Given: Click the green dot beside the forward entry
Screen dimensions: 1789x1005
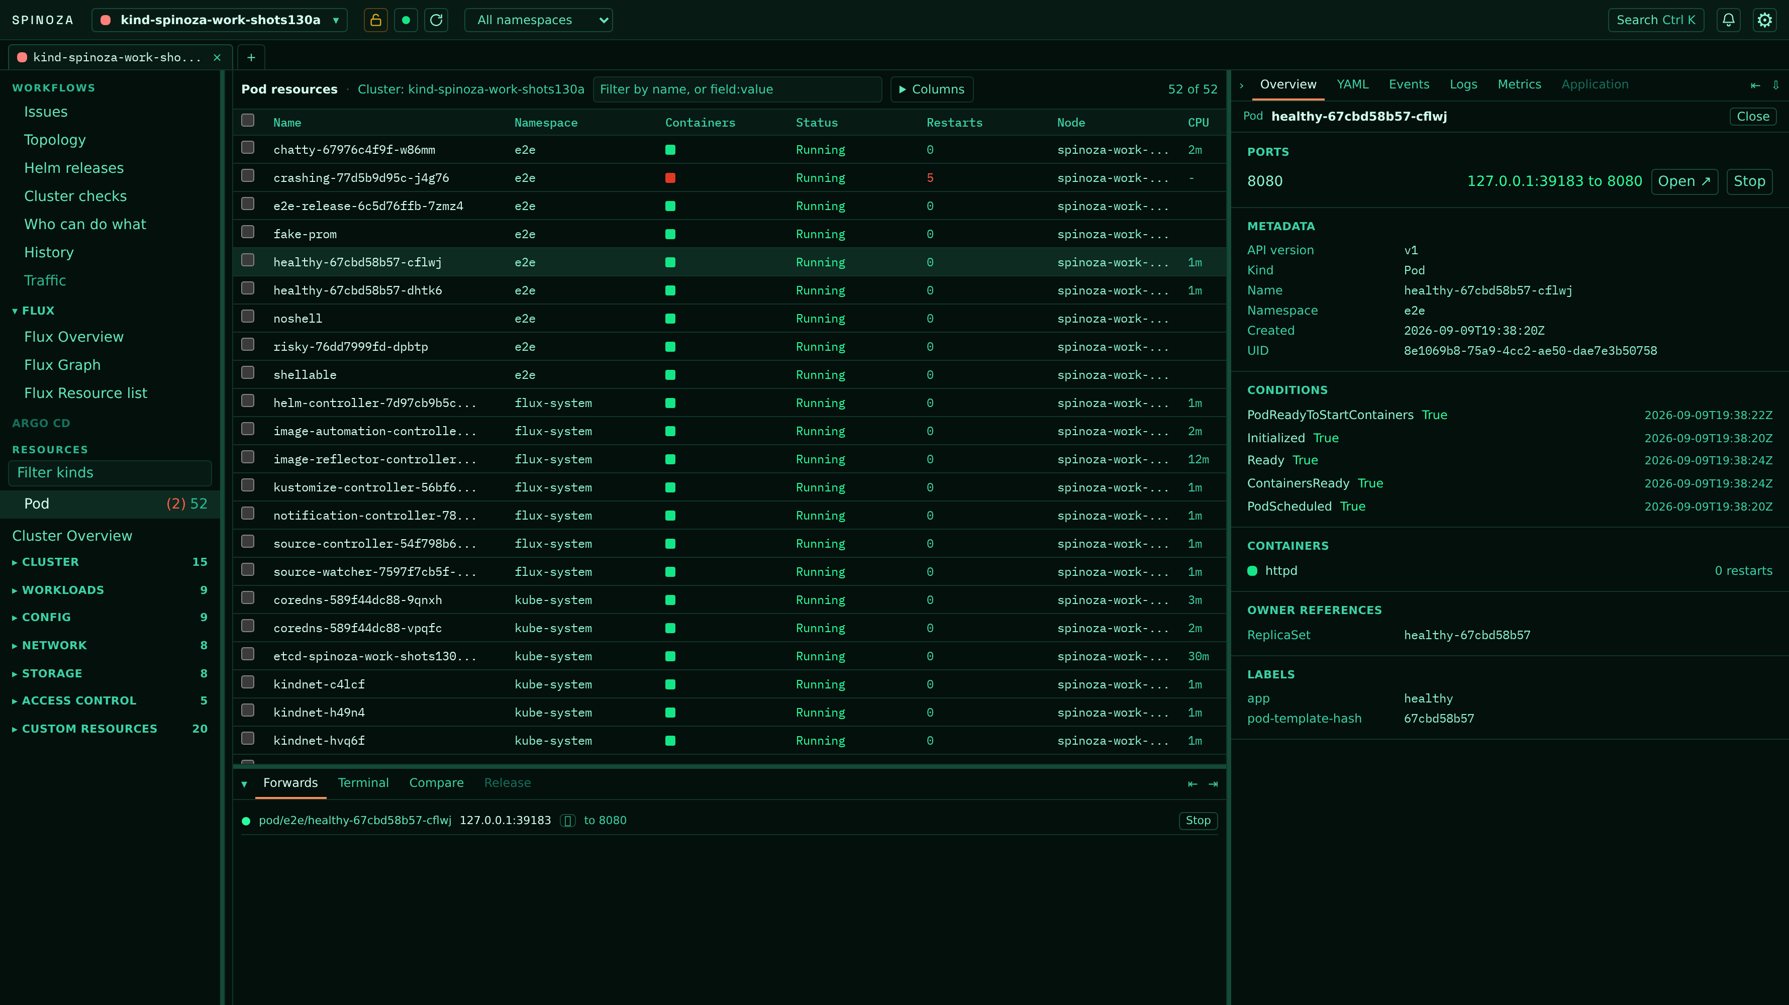Looking at the screenshot, I should [246, 821].
